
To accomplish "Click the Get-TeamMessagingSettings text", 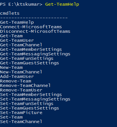I will (x=35, y=54).
